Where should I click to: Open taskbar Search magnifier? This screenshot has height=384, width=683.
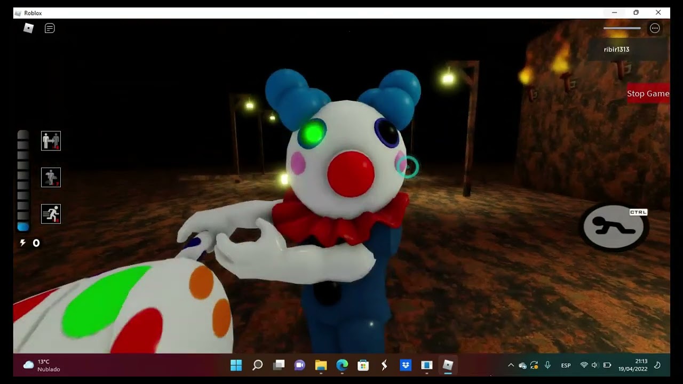click(257, 365)
